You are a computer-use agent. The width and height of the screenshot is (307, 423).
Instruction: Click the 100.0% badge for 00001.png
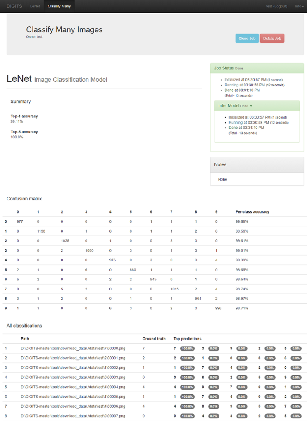click(x=187, y=358)
